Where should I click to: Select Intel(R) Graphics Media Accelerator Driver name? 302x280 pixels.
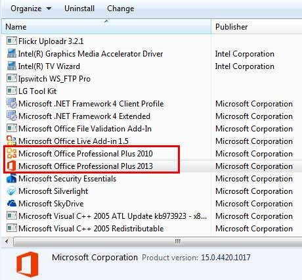point(91,54)
